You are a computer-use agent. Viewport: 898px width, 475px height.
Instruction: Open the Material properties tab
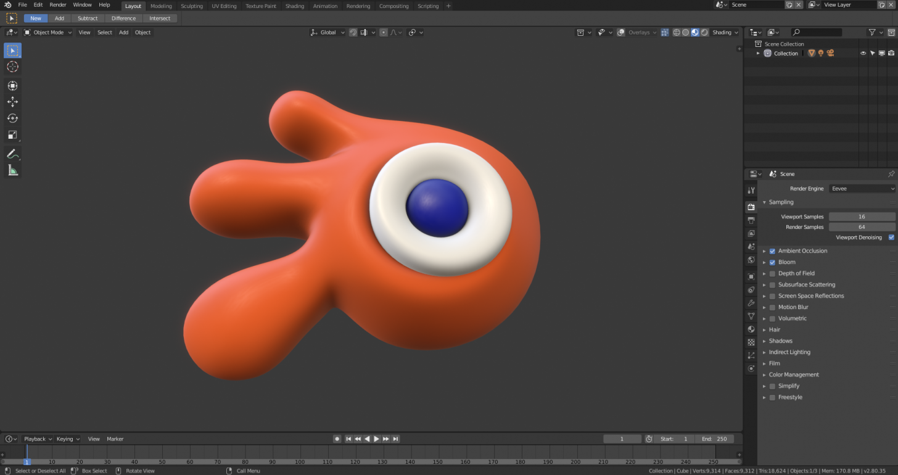point(751,329)
